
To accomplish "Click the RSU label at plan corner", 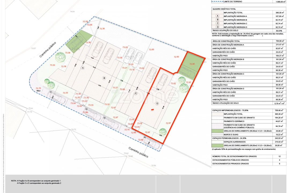I will click(39, 91).
